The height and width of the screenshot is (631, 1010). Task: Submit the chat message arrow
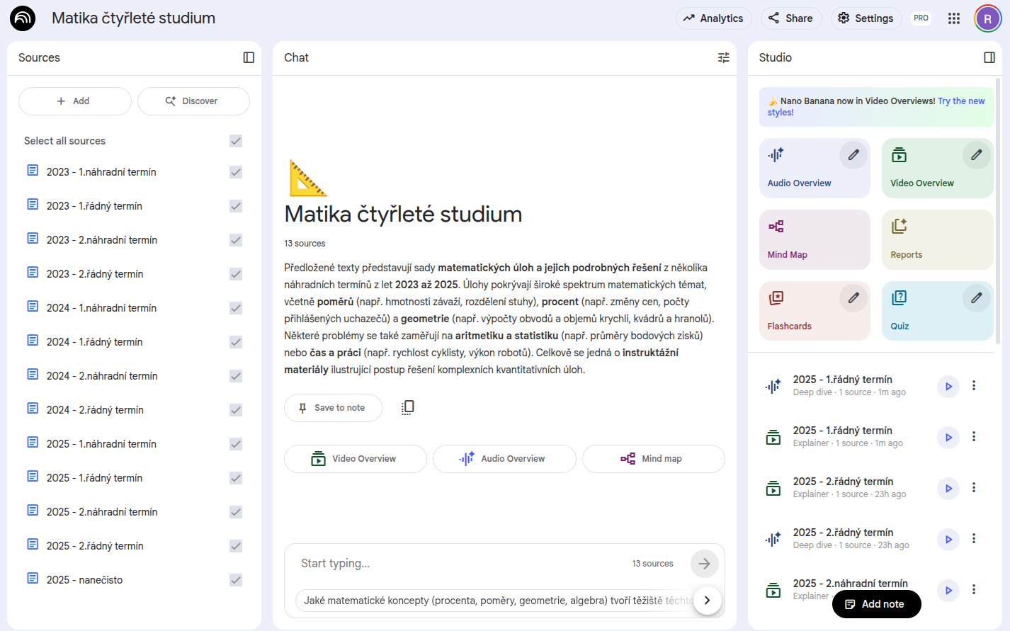tap(704, 564)
